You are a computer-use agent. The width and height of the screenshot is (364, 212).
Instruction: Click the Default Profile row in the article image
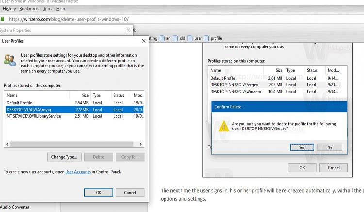[x=275, y=78]
